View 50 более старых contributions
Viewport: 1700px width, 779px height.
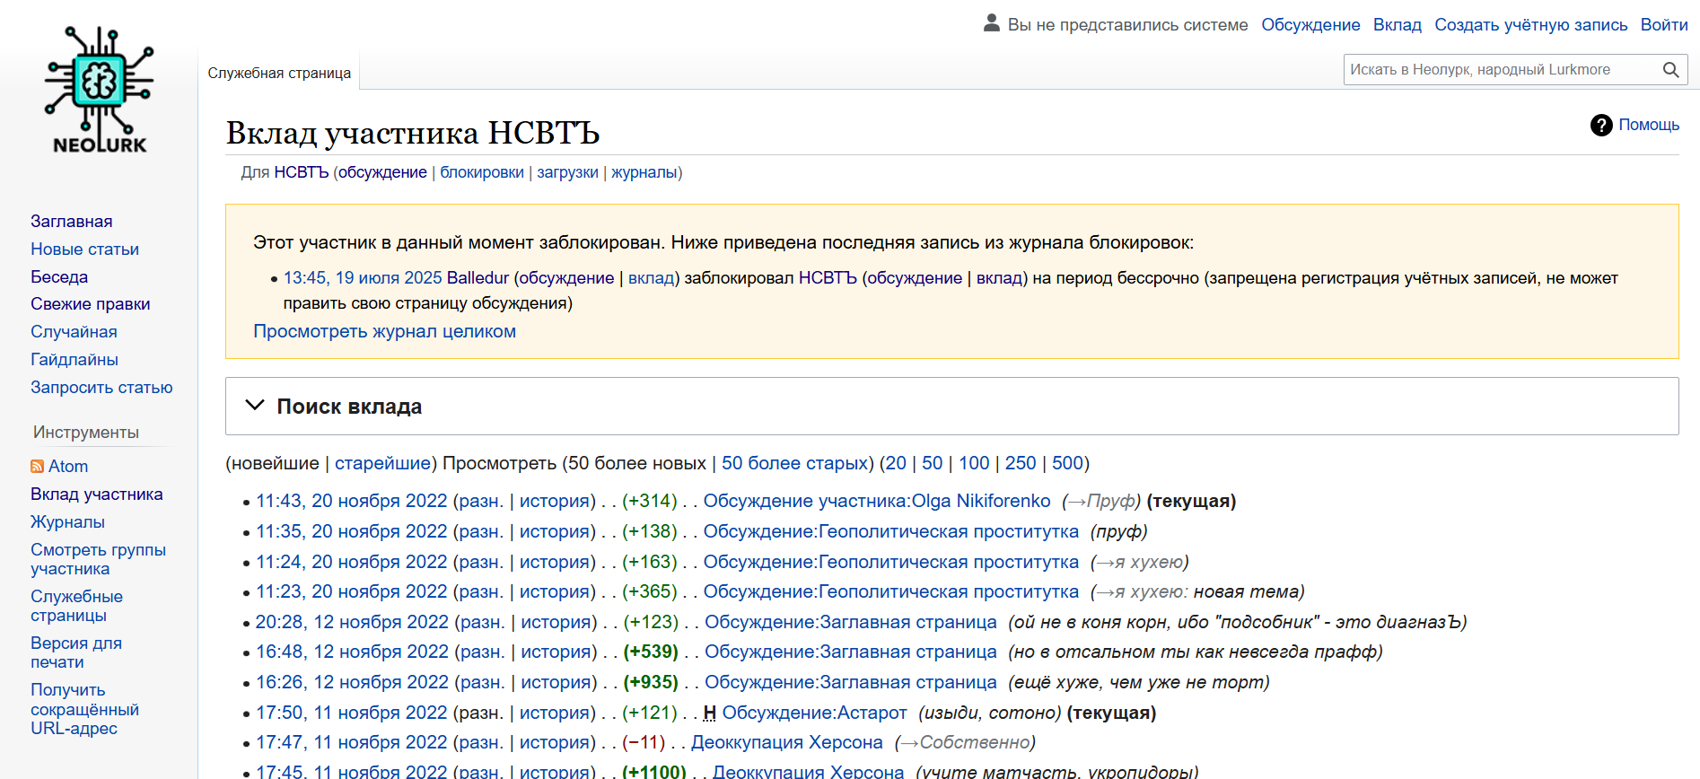[x=793, y=463]
